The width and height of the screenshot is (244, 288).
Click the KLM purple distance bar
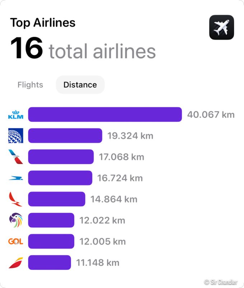(105, 115)
